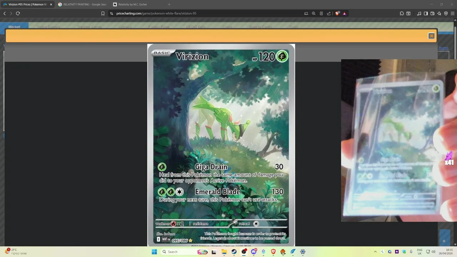Click the webcam overlay showing held card
Image resolution: width=457 pixels, height=257 pixels.
[x=399, y=140]
